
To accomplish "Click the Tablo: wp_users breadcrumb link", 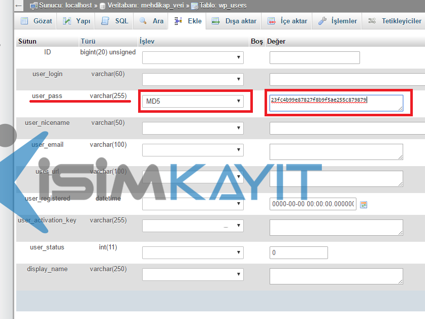I will (223, 6).
